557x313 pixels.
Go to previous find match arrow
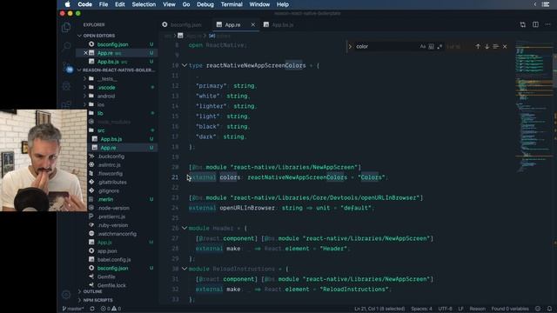(478, 46)
